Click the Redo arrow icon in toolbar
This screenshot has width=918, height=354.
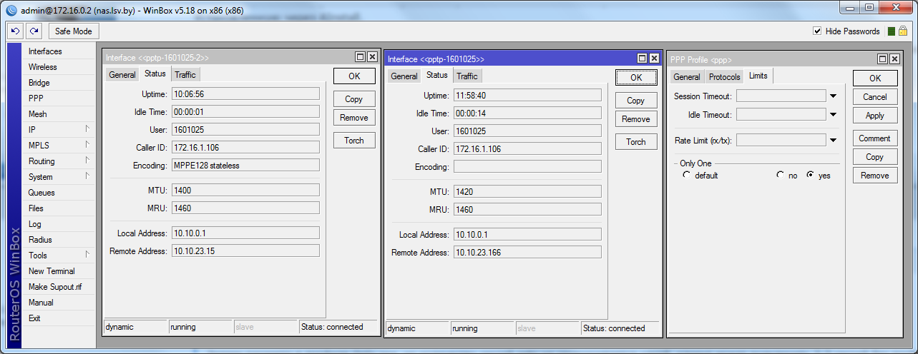click(x=34, y=31)
